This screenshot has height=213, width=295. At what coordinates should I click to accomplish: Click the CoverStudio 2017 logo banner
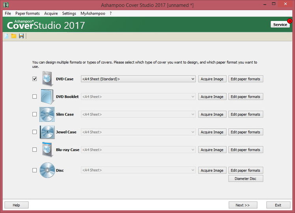click(x=46, y=24)
